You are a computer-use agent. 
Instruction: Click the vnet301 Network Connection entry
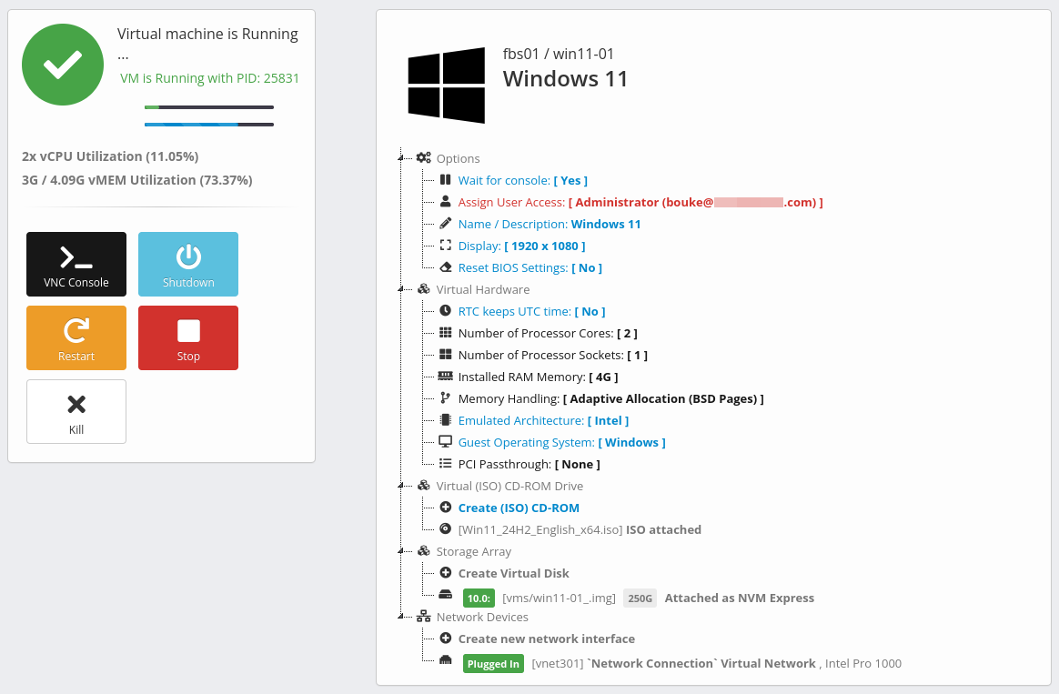pyautogui.click(x=717, y=664)
